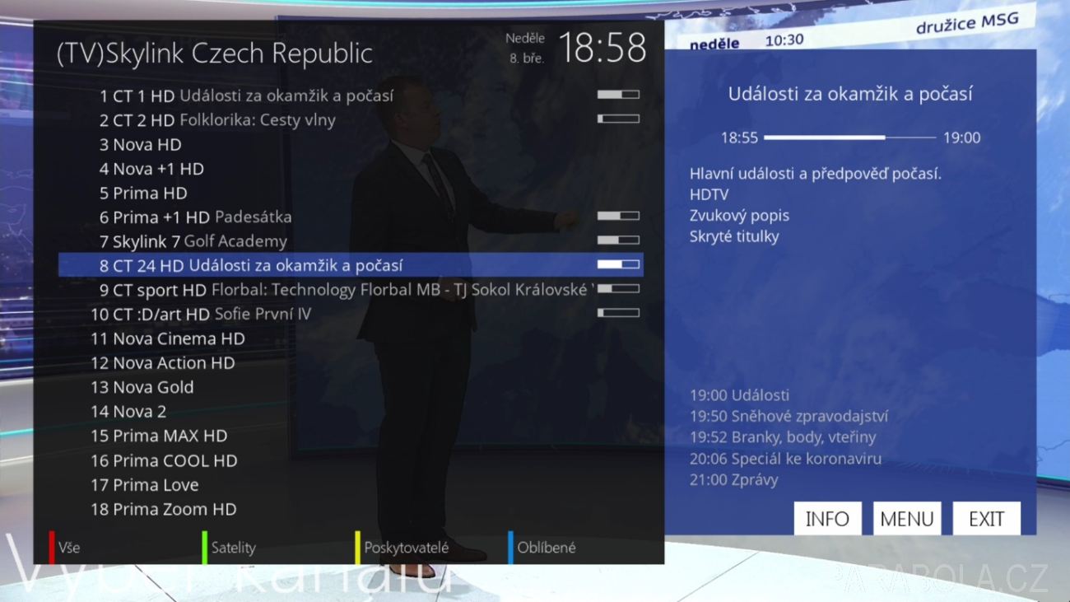Click the Florbal: Technology Florbal MB programme title
This screenshot has height=602, width=1070.
click(x=402, y=290)
